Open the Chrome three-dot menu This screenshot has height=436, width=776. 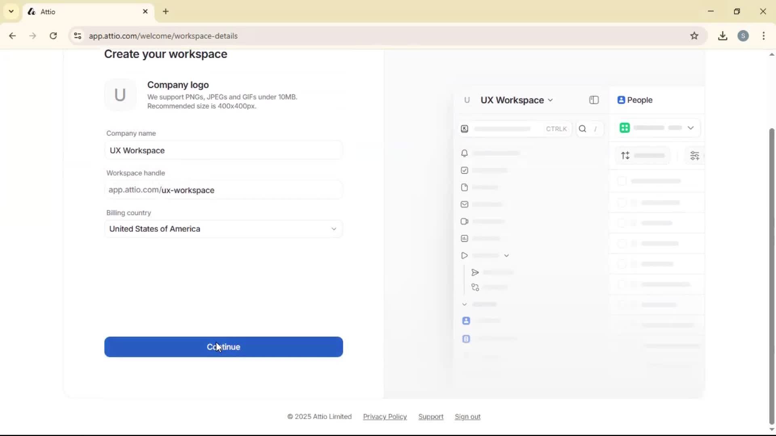pyautogui.click(x=764, y=36)
